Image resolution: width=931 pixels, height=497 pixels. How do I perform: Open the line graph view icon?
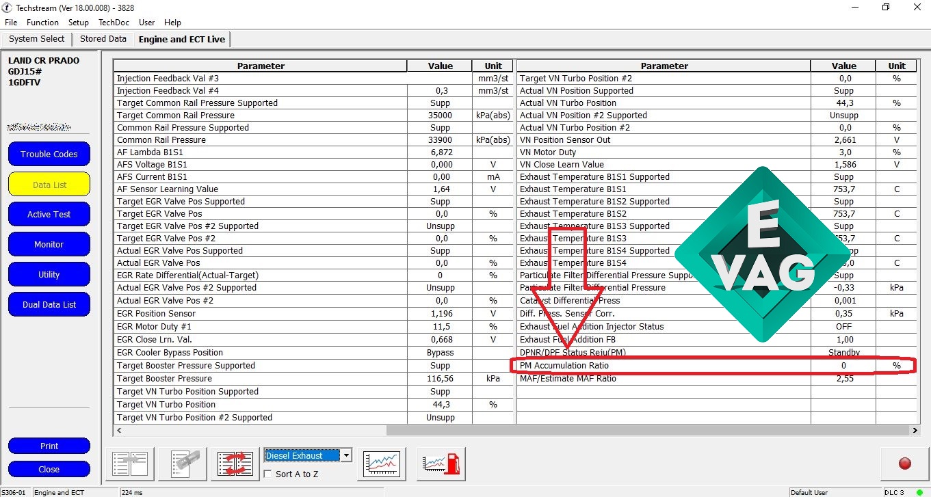point(382,464)
